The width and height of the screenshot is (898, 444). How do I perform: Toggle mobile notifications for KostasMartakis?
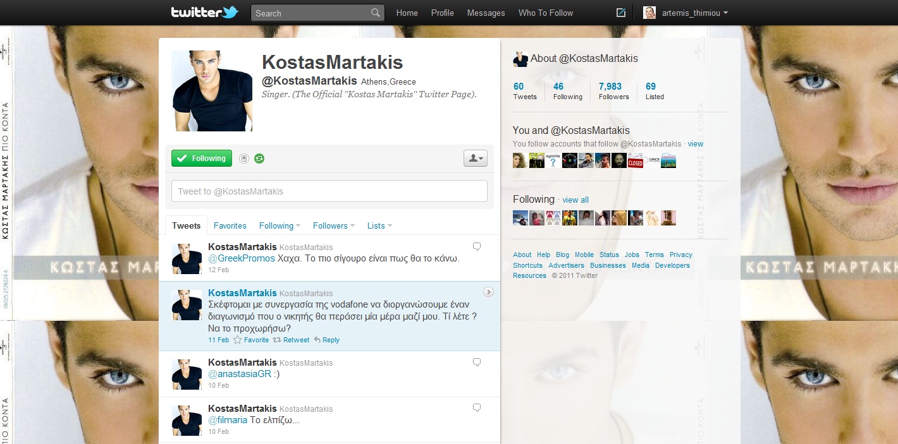[244, 159]
